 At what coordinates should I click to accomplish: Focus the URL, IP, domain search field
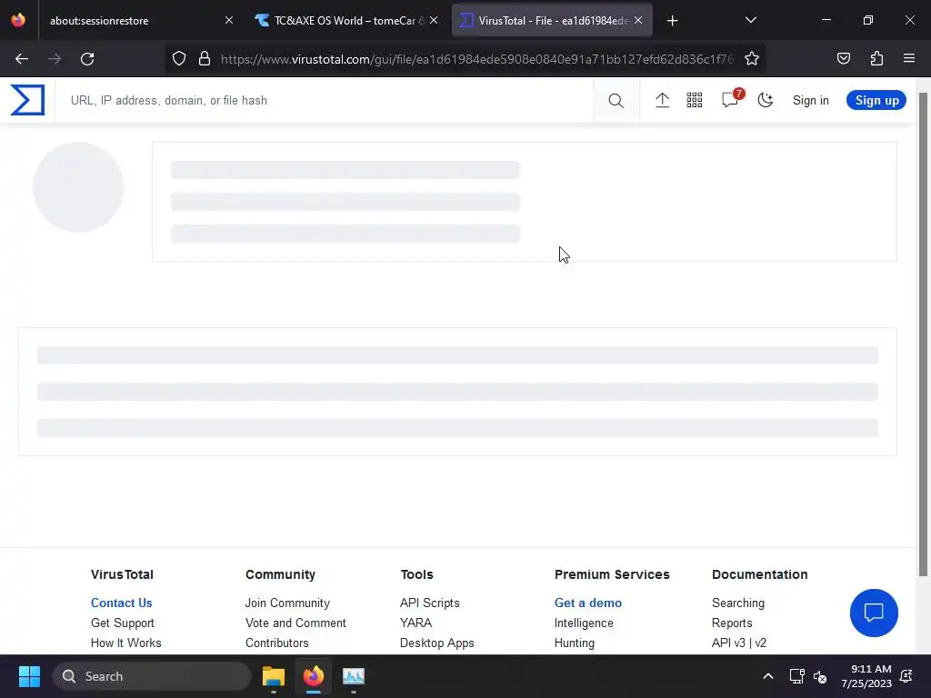tap(324, 100)
